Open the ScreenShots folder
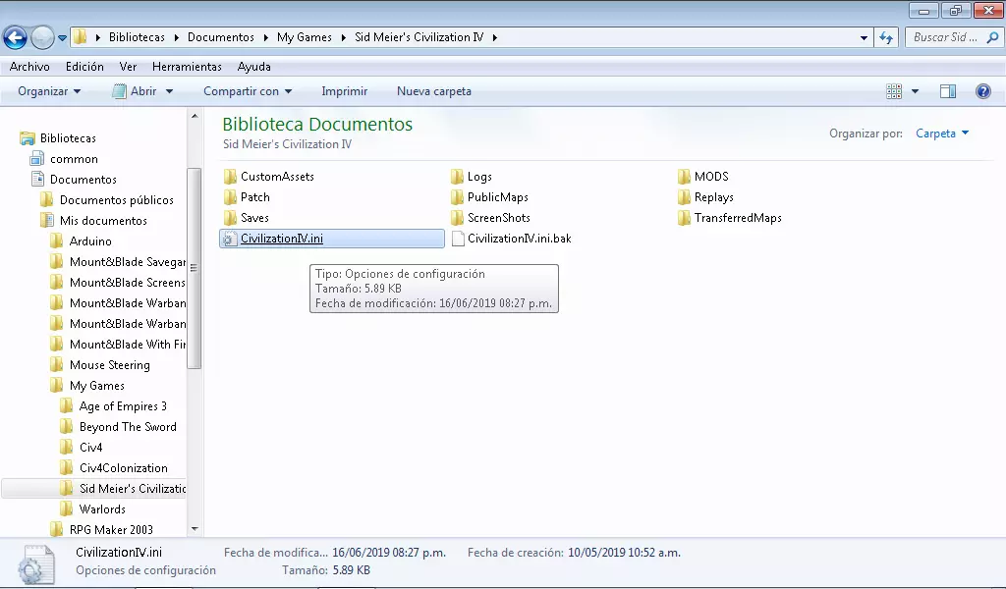Screen dimensions: 1006x589 pyautogui.click(x=498, y=218)
